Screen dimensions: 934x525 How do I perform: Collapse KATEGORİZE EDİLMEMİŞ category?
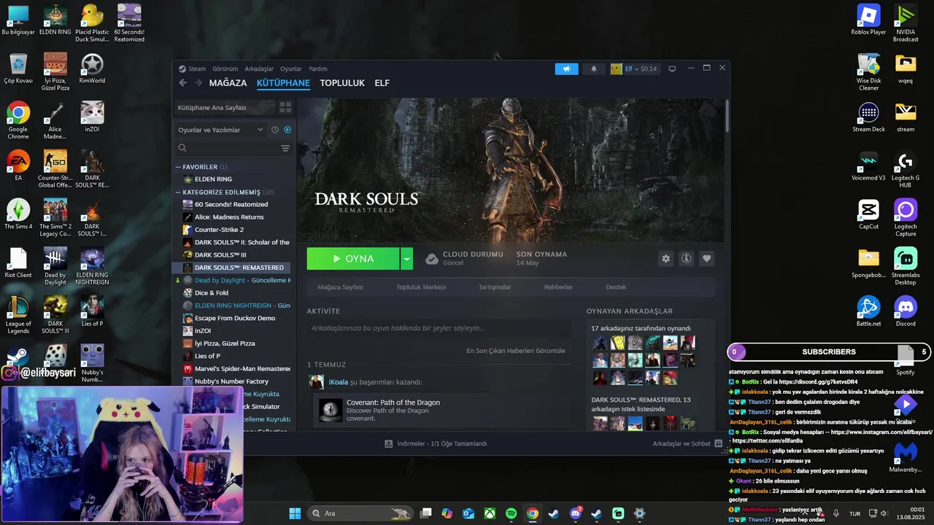178,192
